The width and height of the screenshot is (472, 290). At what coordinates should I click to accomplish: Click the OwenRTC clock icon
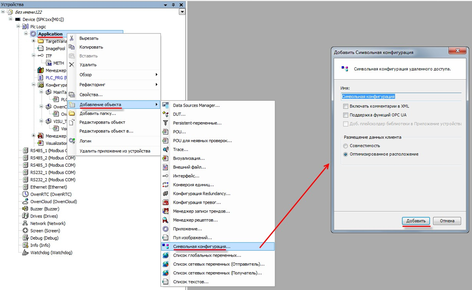(25, 194)
